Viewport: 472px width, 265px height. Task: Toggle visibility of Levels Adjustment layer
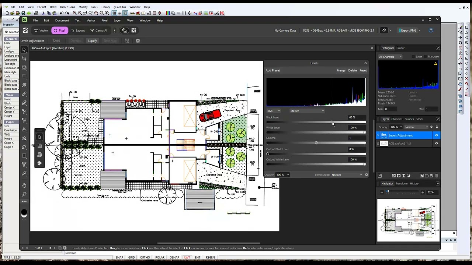click(437, 135)
